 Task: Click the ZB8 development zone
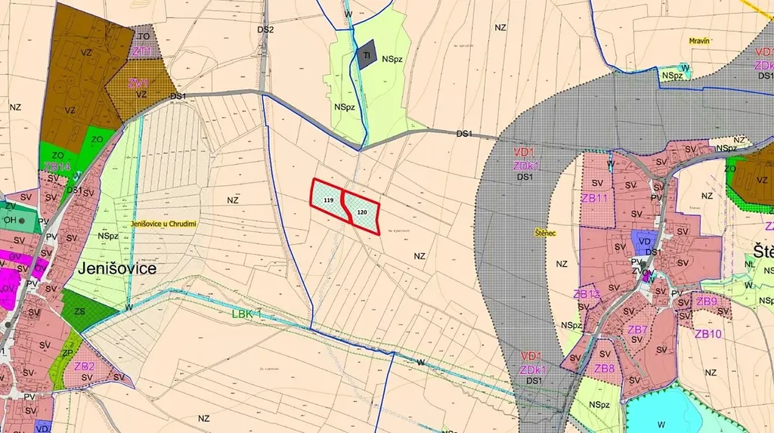[x=604, y=368]
